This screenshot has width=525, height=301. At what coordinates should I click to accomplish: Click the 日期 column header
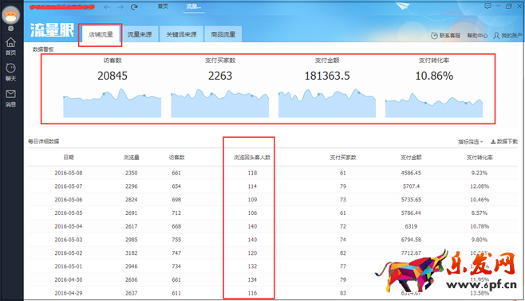click(69, 158)
